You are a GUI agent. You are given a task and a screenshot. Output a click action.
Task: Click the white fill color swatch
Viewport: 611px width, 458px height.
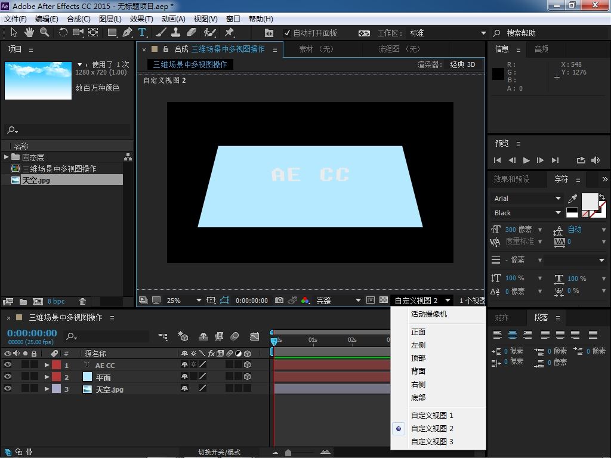pyautogui.click(x=590, y=201)
